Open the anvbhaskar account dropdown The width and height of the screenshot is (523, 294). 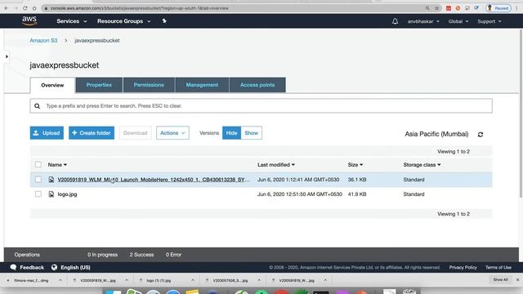pos(423,21)
